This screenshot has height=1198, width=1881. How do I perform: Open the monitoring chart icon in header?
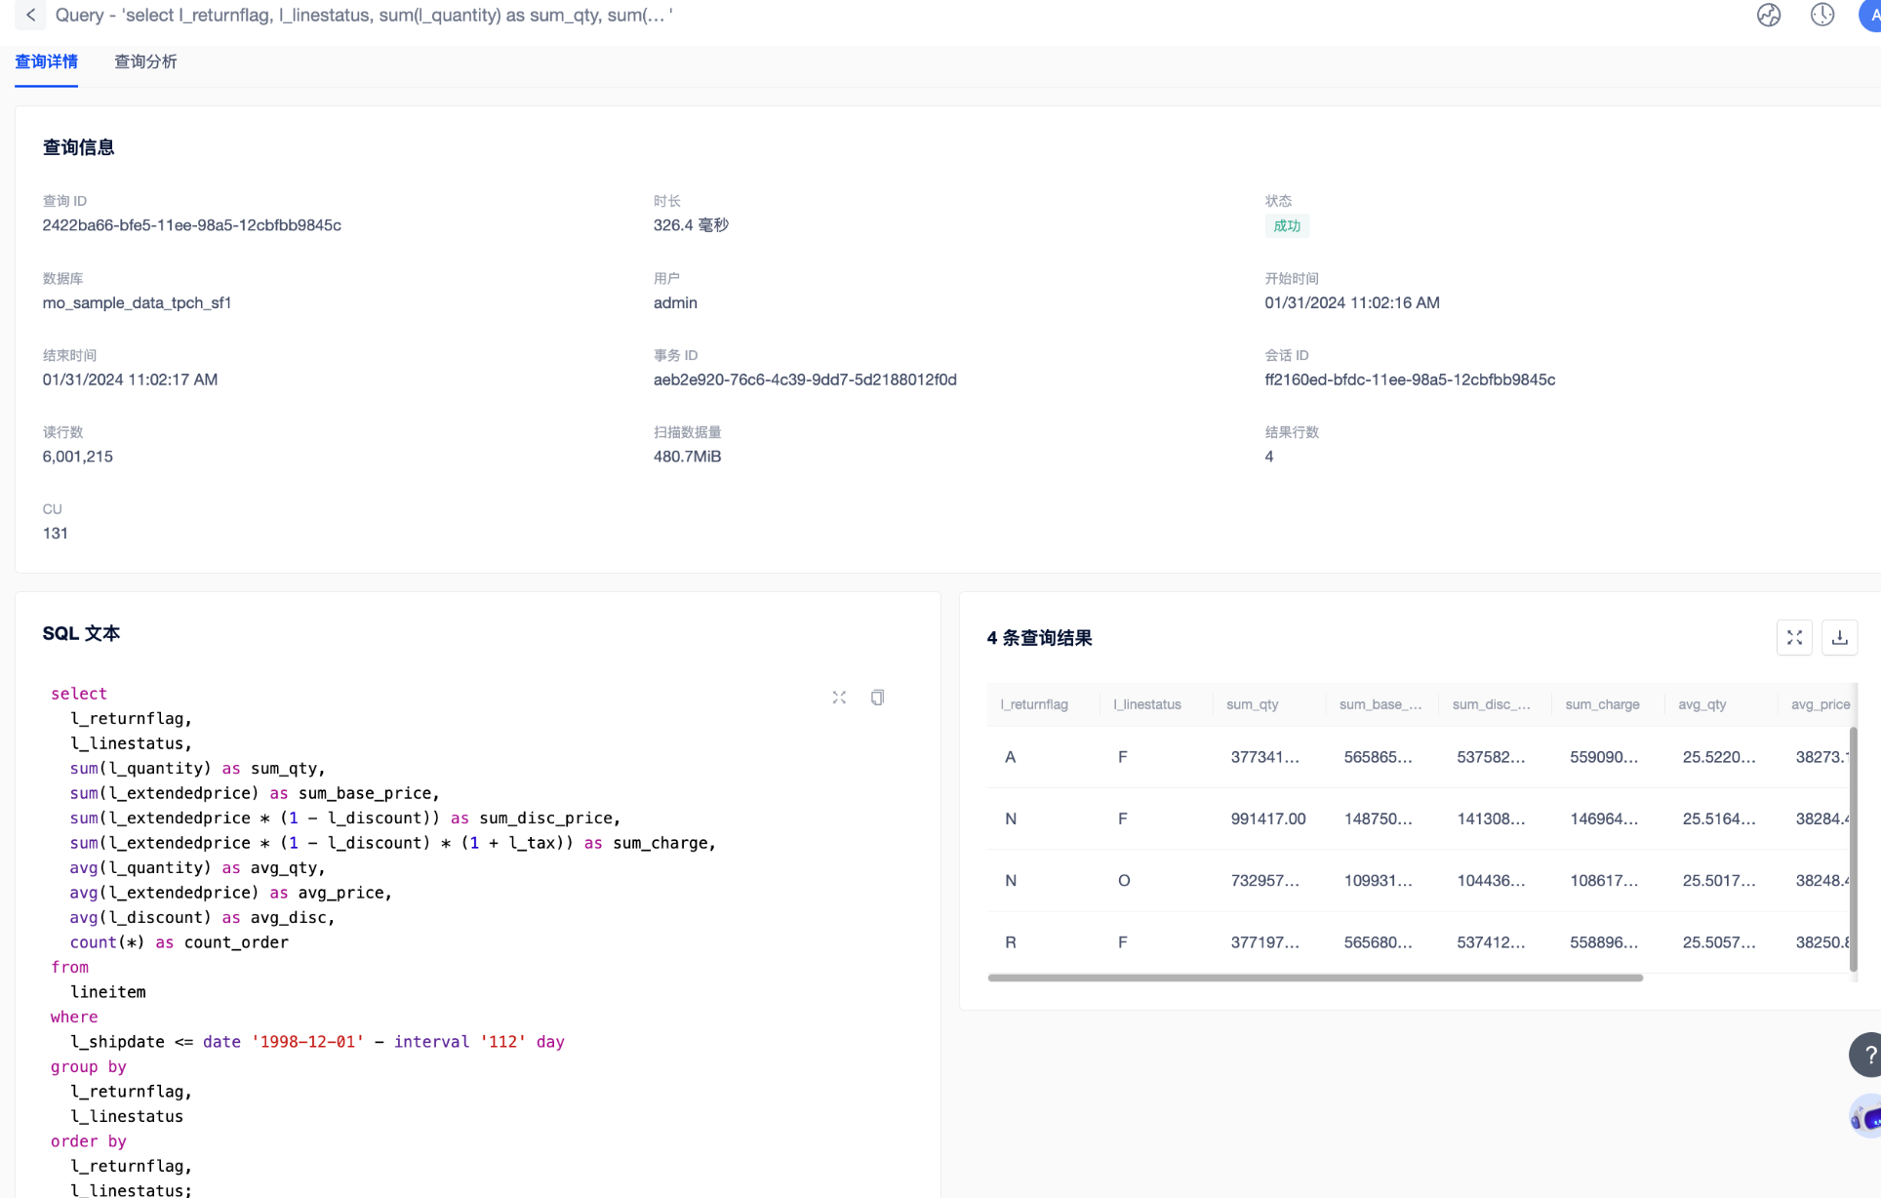(x=1768, y=15)
